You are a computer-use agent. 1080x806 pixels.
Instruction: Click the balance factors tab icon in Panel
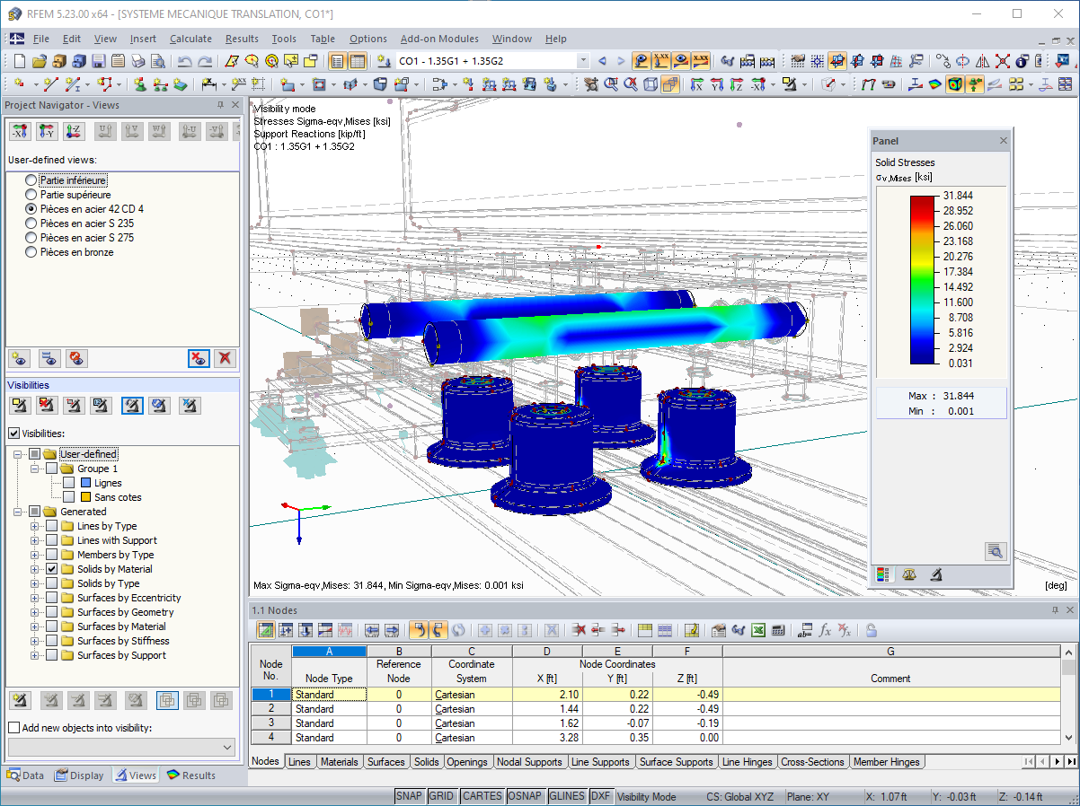point(909,574)
